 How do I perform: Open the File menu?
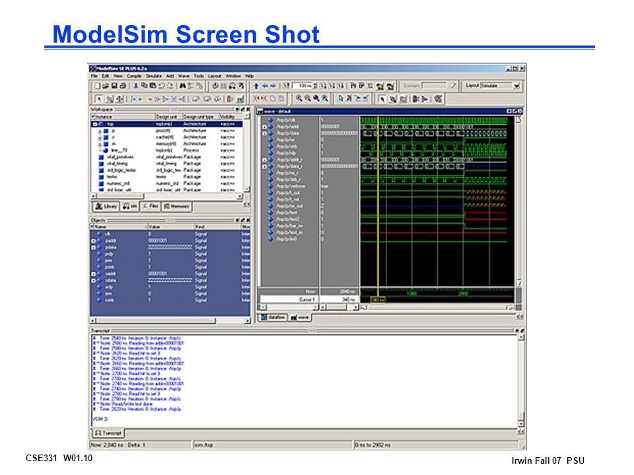pyautogui.click(x=94, y=76)
